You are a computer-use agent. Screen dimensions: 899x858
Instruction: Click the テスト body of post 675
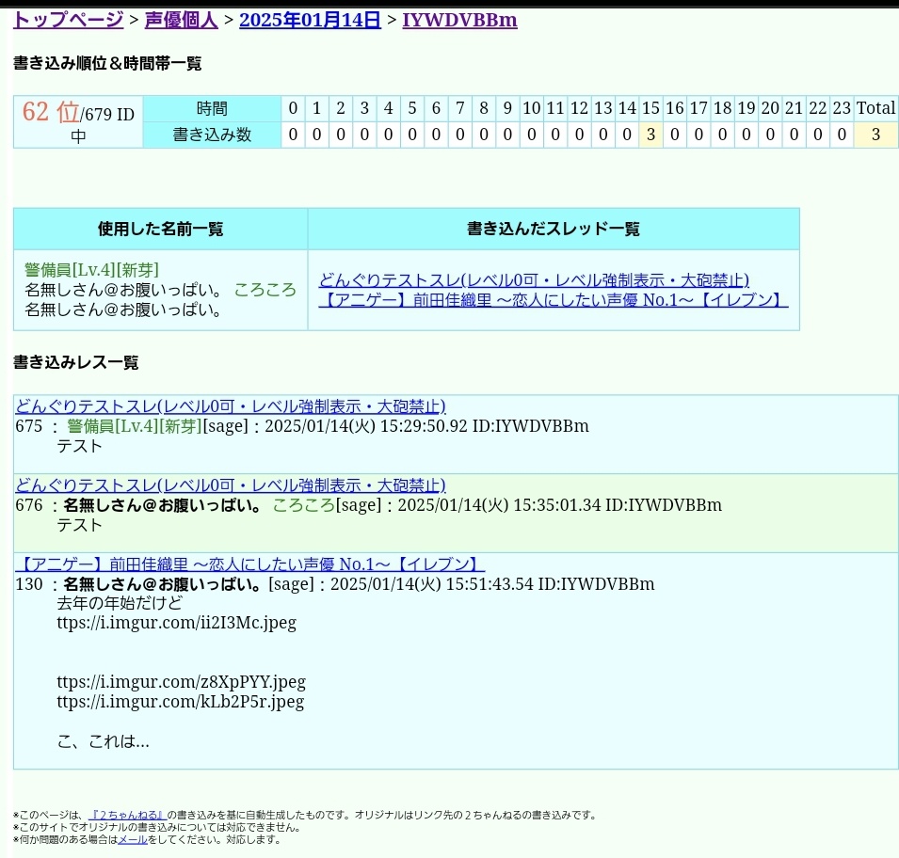pyautogui.click(x=79, y=446)
